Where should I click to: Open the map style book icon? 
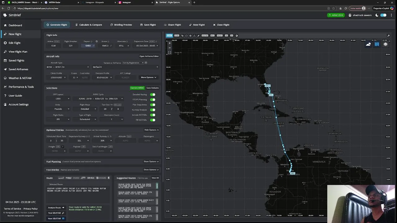377,44
